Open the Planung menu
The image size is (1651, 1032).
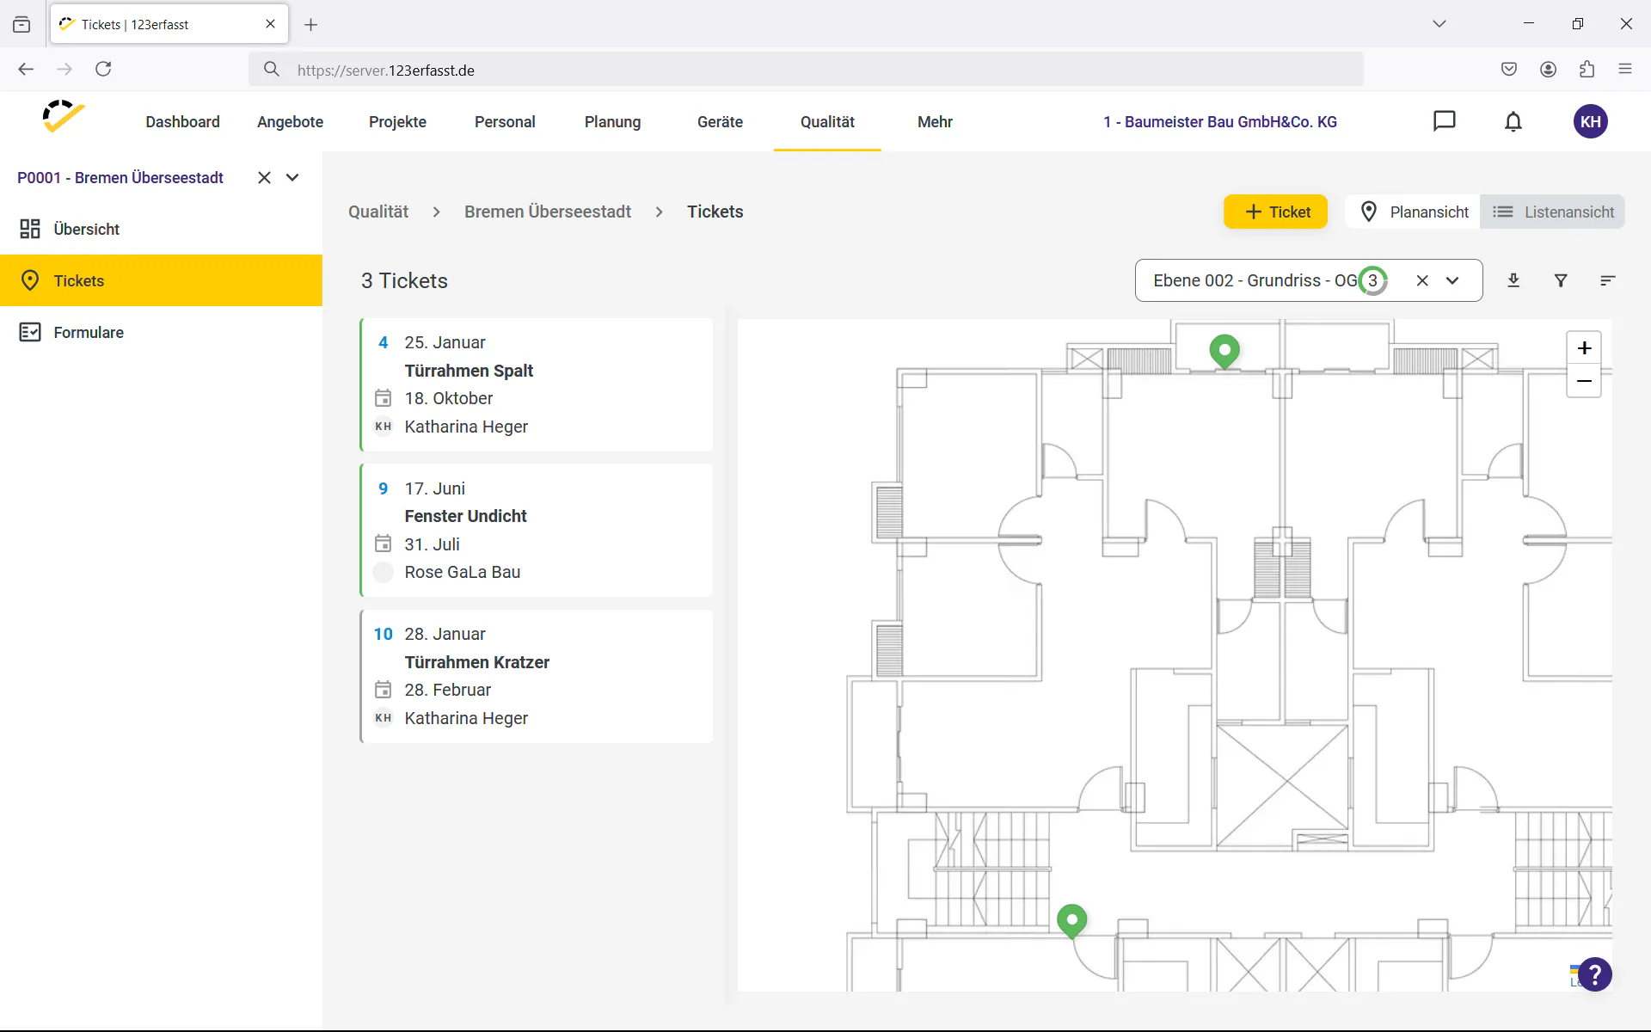pos(612,122)
